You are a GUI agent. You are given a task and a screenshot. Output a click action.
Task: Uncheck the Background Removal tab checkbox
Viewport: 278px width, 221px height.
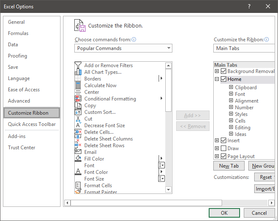pos(223,71)
